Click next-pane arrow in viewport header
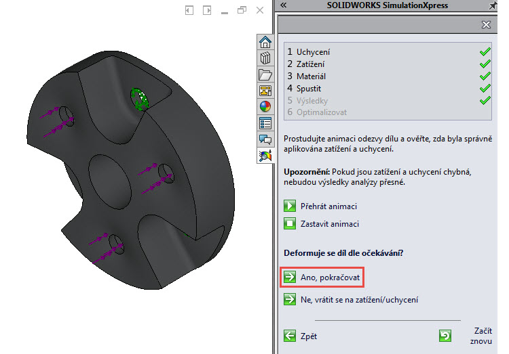 (207, 10)
